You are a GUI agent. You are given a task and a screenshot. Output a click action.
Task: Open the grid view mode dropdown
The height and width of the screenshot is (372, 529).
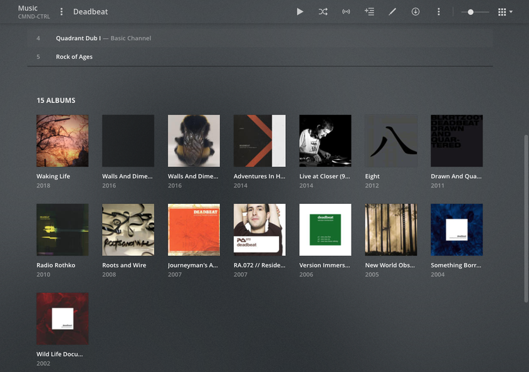click(x=505, y=12)
